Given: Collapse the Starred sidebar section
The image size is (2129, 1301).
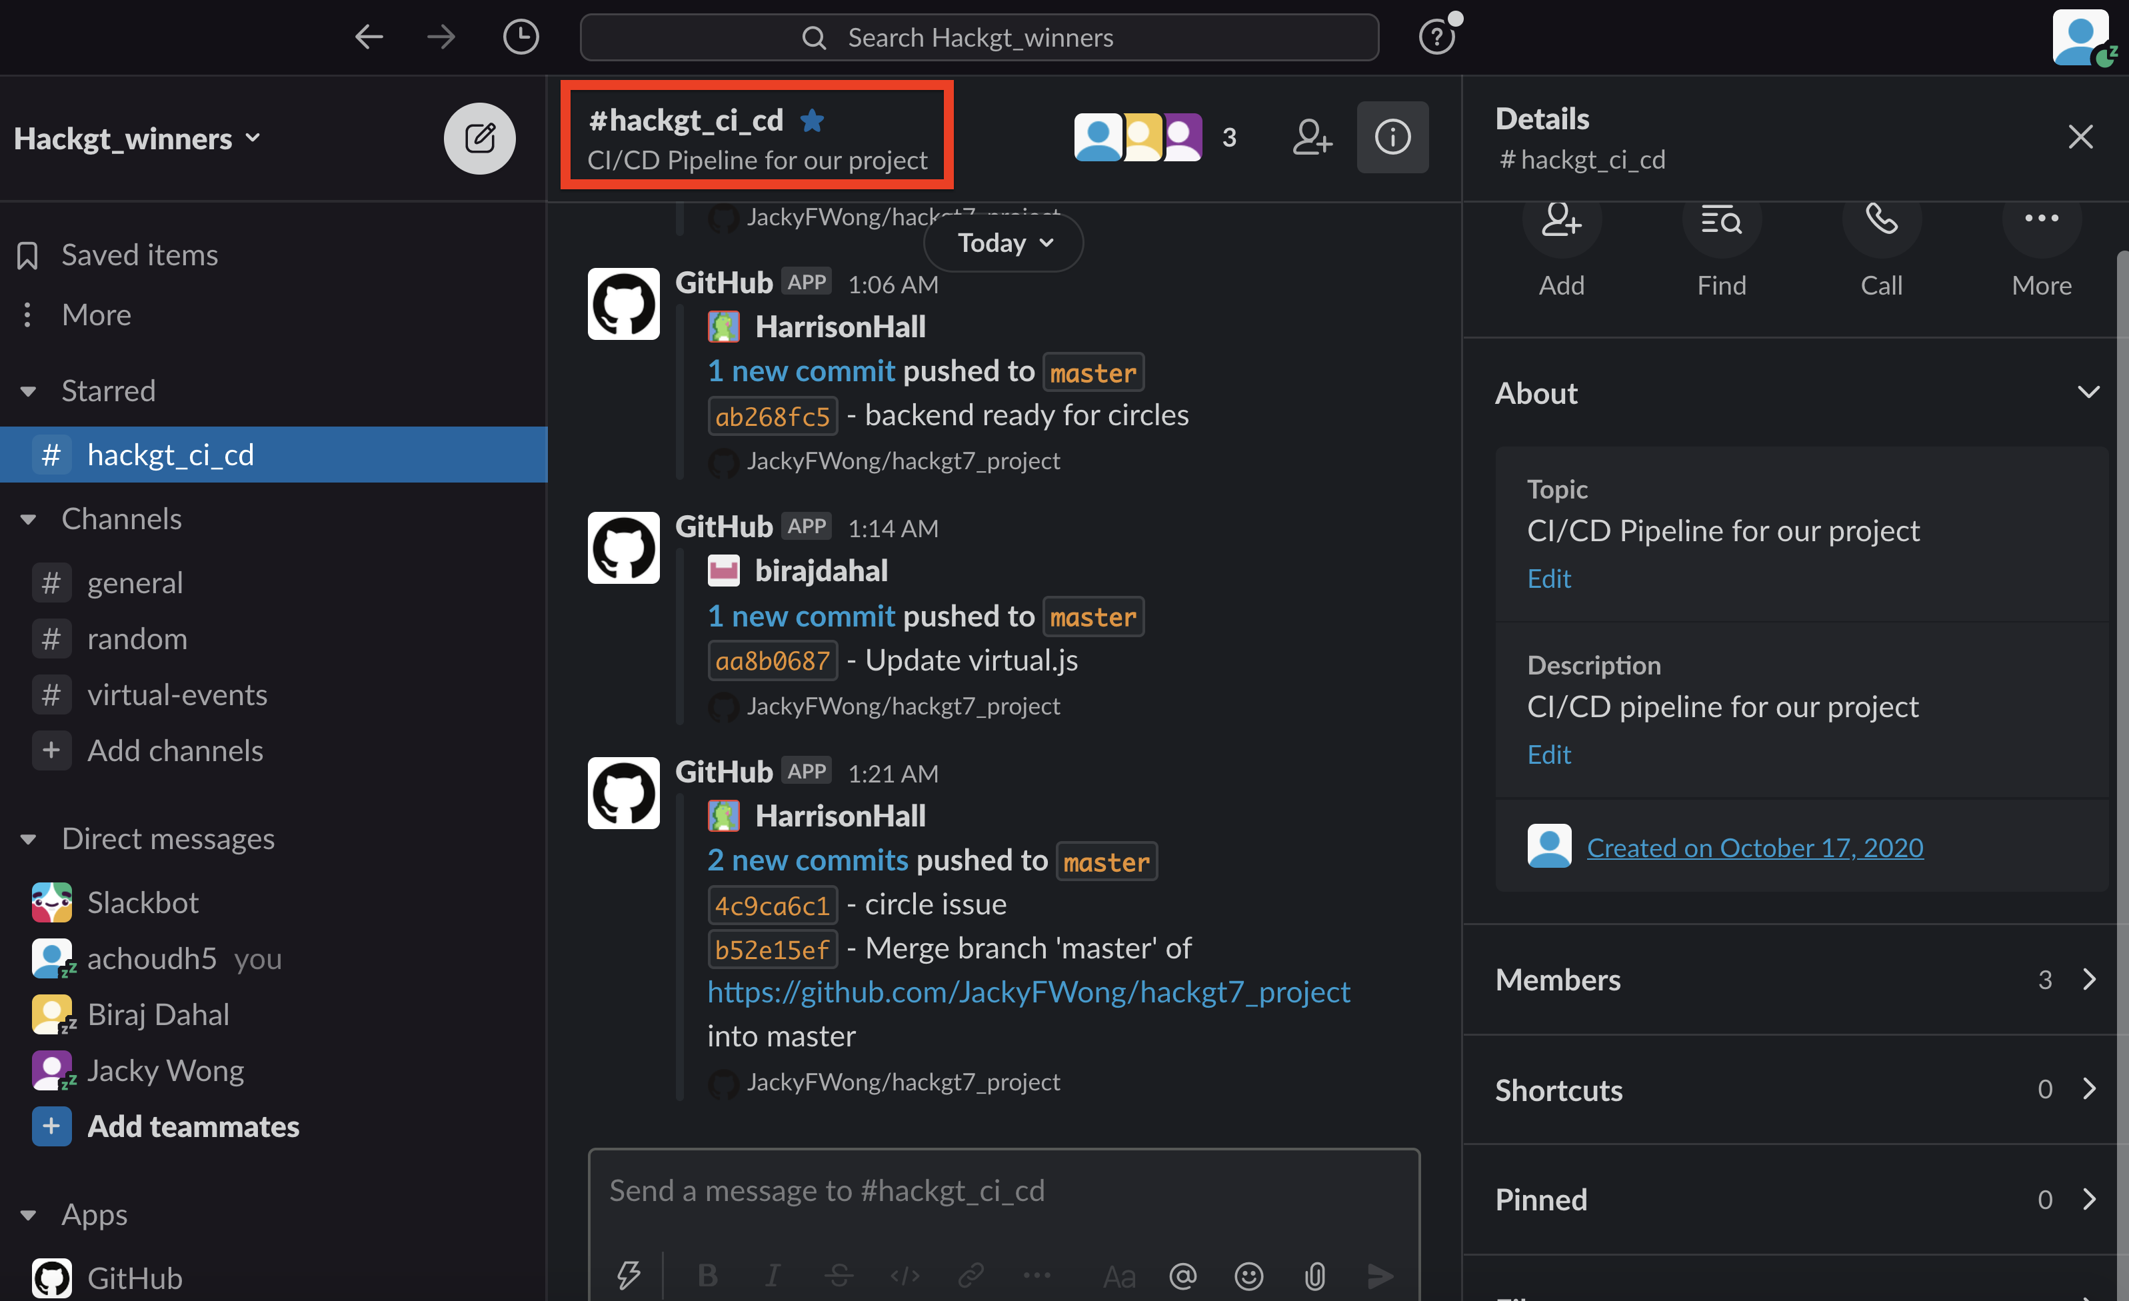Looking at the screenshot, I should pyautogui.click(x=29, y=391).
